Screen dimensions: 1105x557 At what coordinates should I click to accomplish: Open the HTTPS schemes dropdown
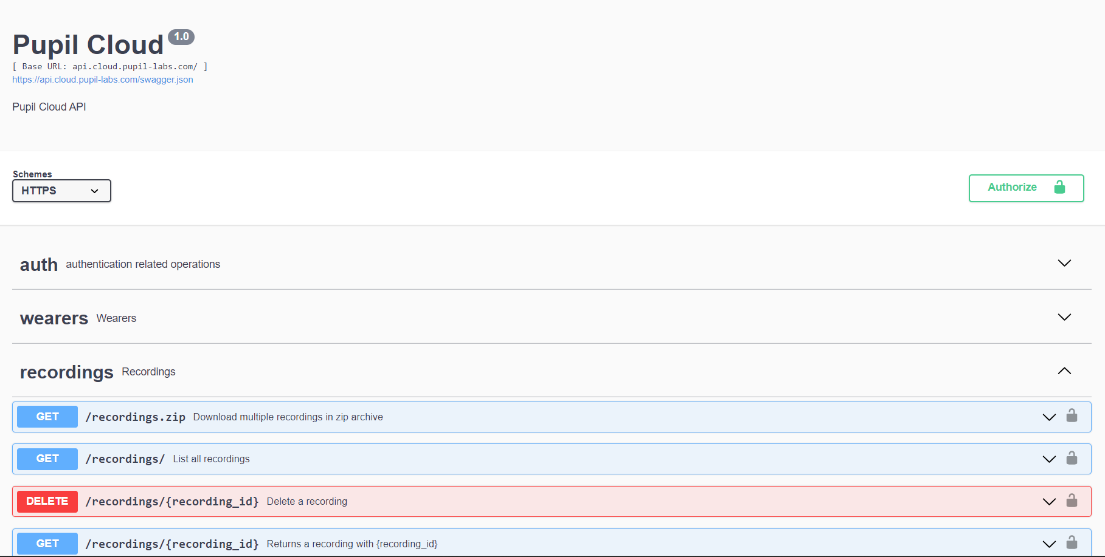click(61, 191)
